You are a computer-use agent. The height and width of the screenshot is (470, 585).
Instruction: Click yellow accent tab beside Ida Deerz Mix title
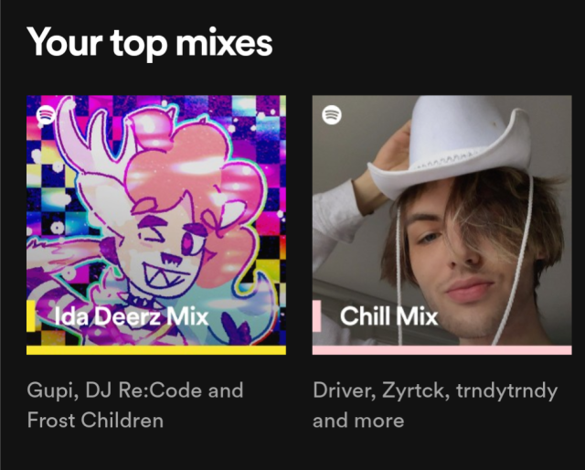pos(30,316)
